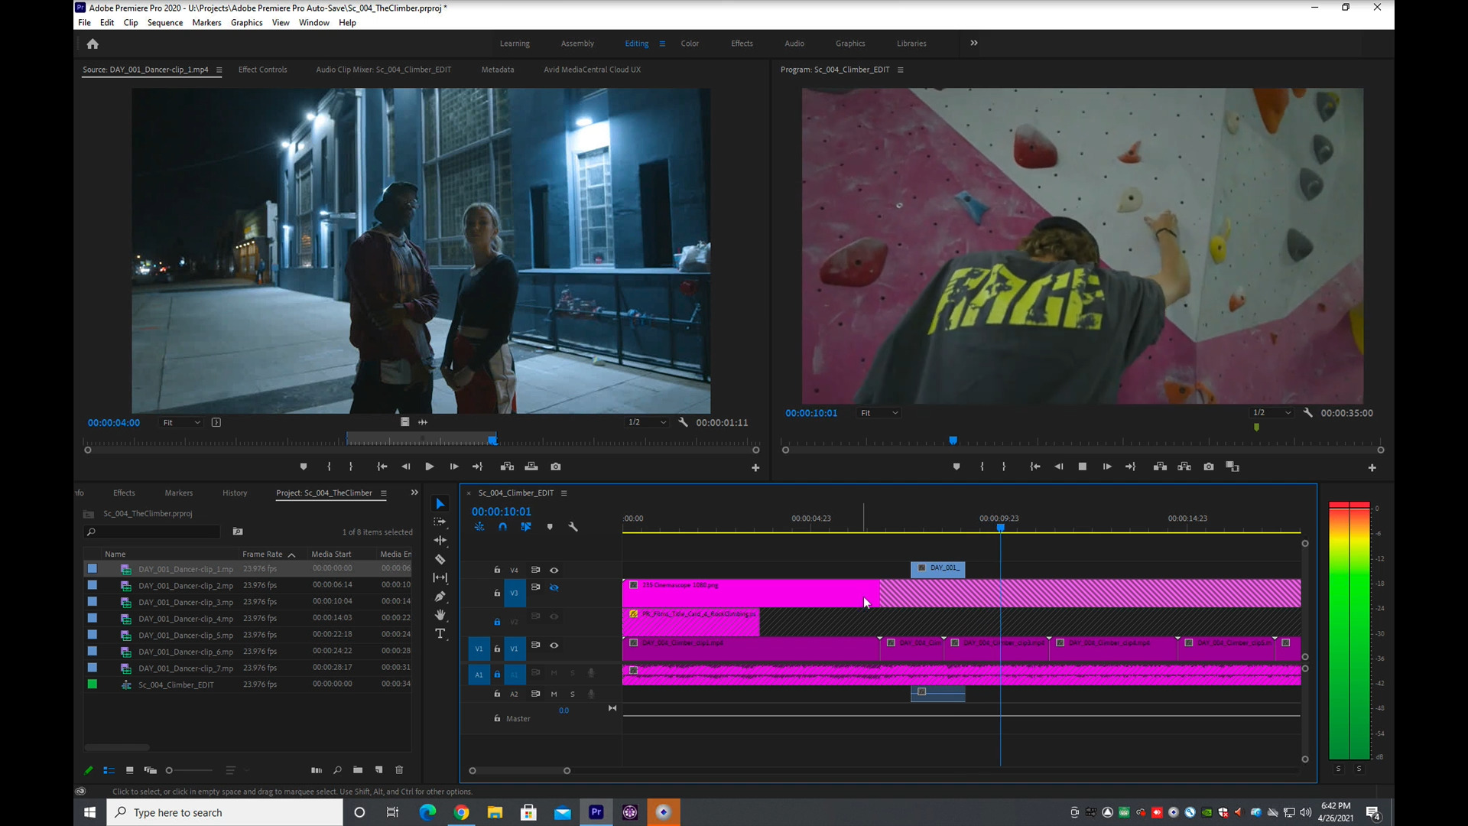Click Source timecode 00:00:04:00
This screenshot has width=1468, height=826.
point(113,423)
